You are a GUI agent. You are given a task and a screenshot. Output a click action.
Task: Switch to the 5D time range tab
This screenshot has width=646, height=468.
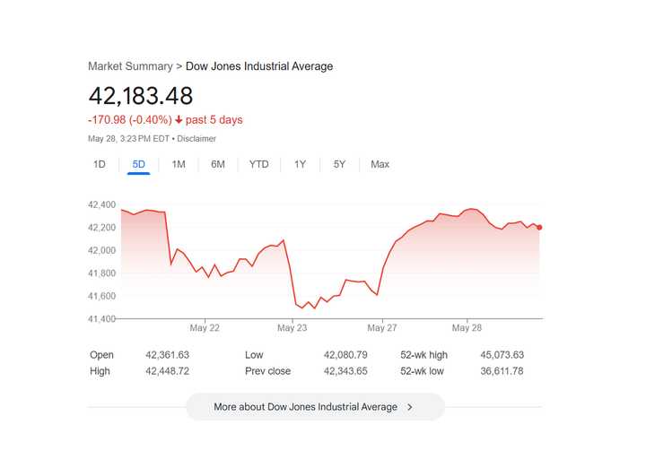(139, 164)
